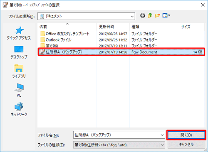The height and width of the screenshot is (152, 208).
Task: Select the Office のカスタム テンプレート folder
Action: pyautogui.click(x=65, y=34)
